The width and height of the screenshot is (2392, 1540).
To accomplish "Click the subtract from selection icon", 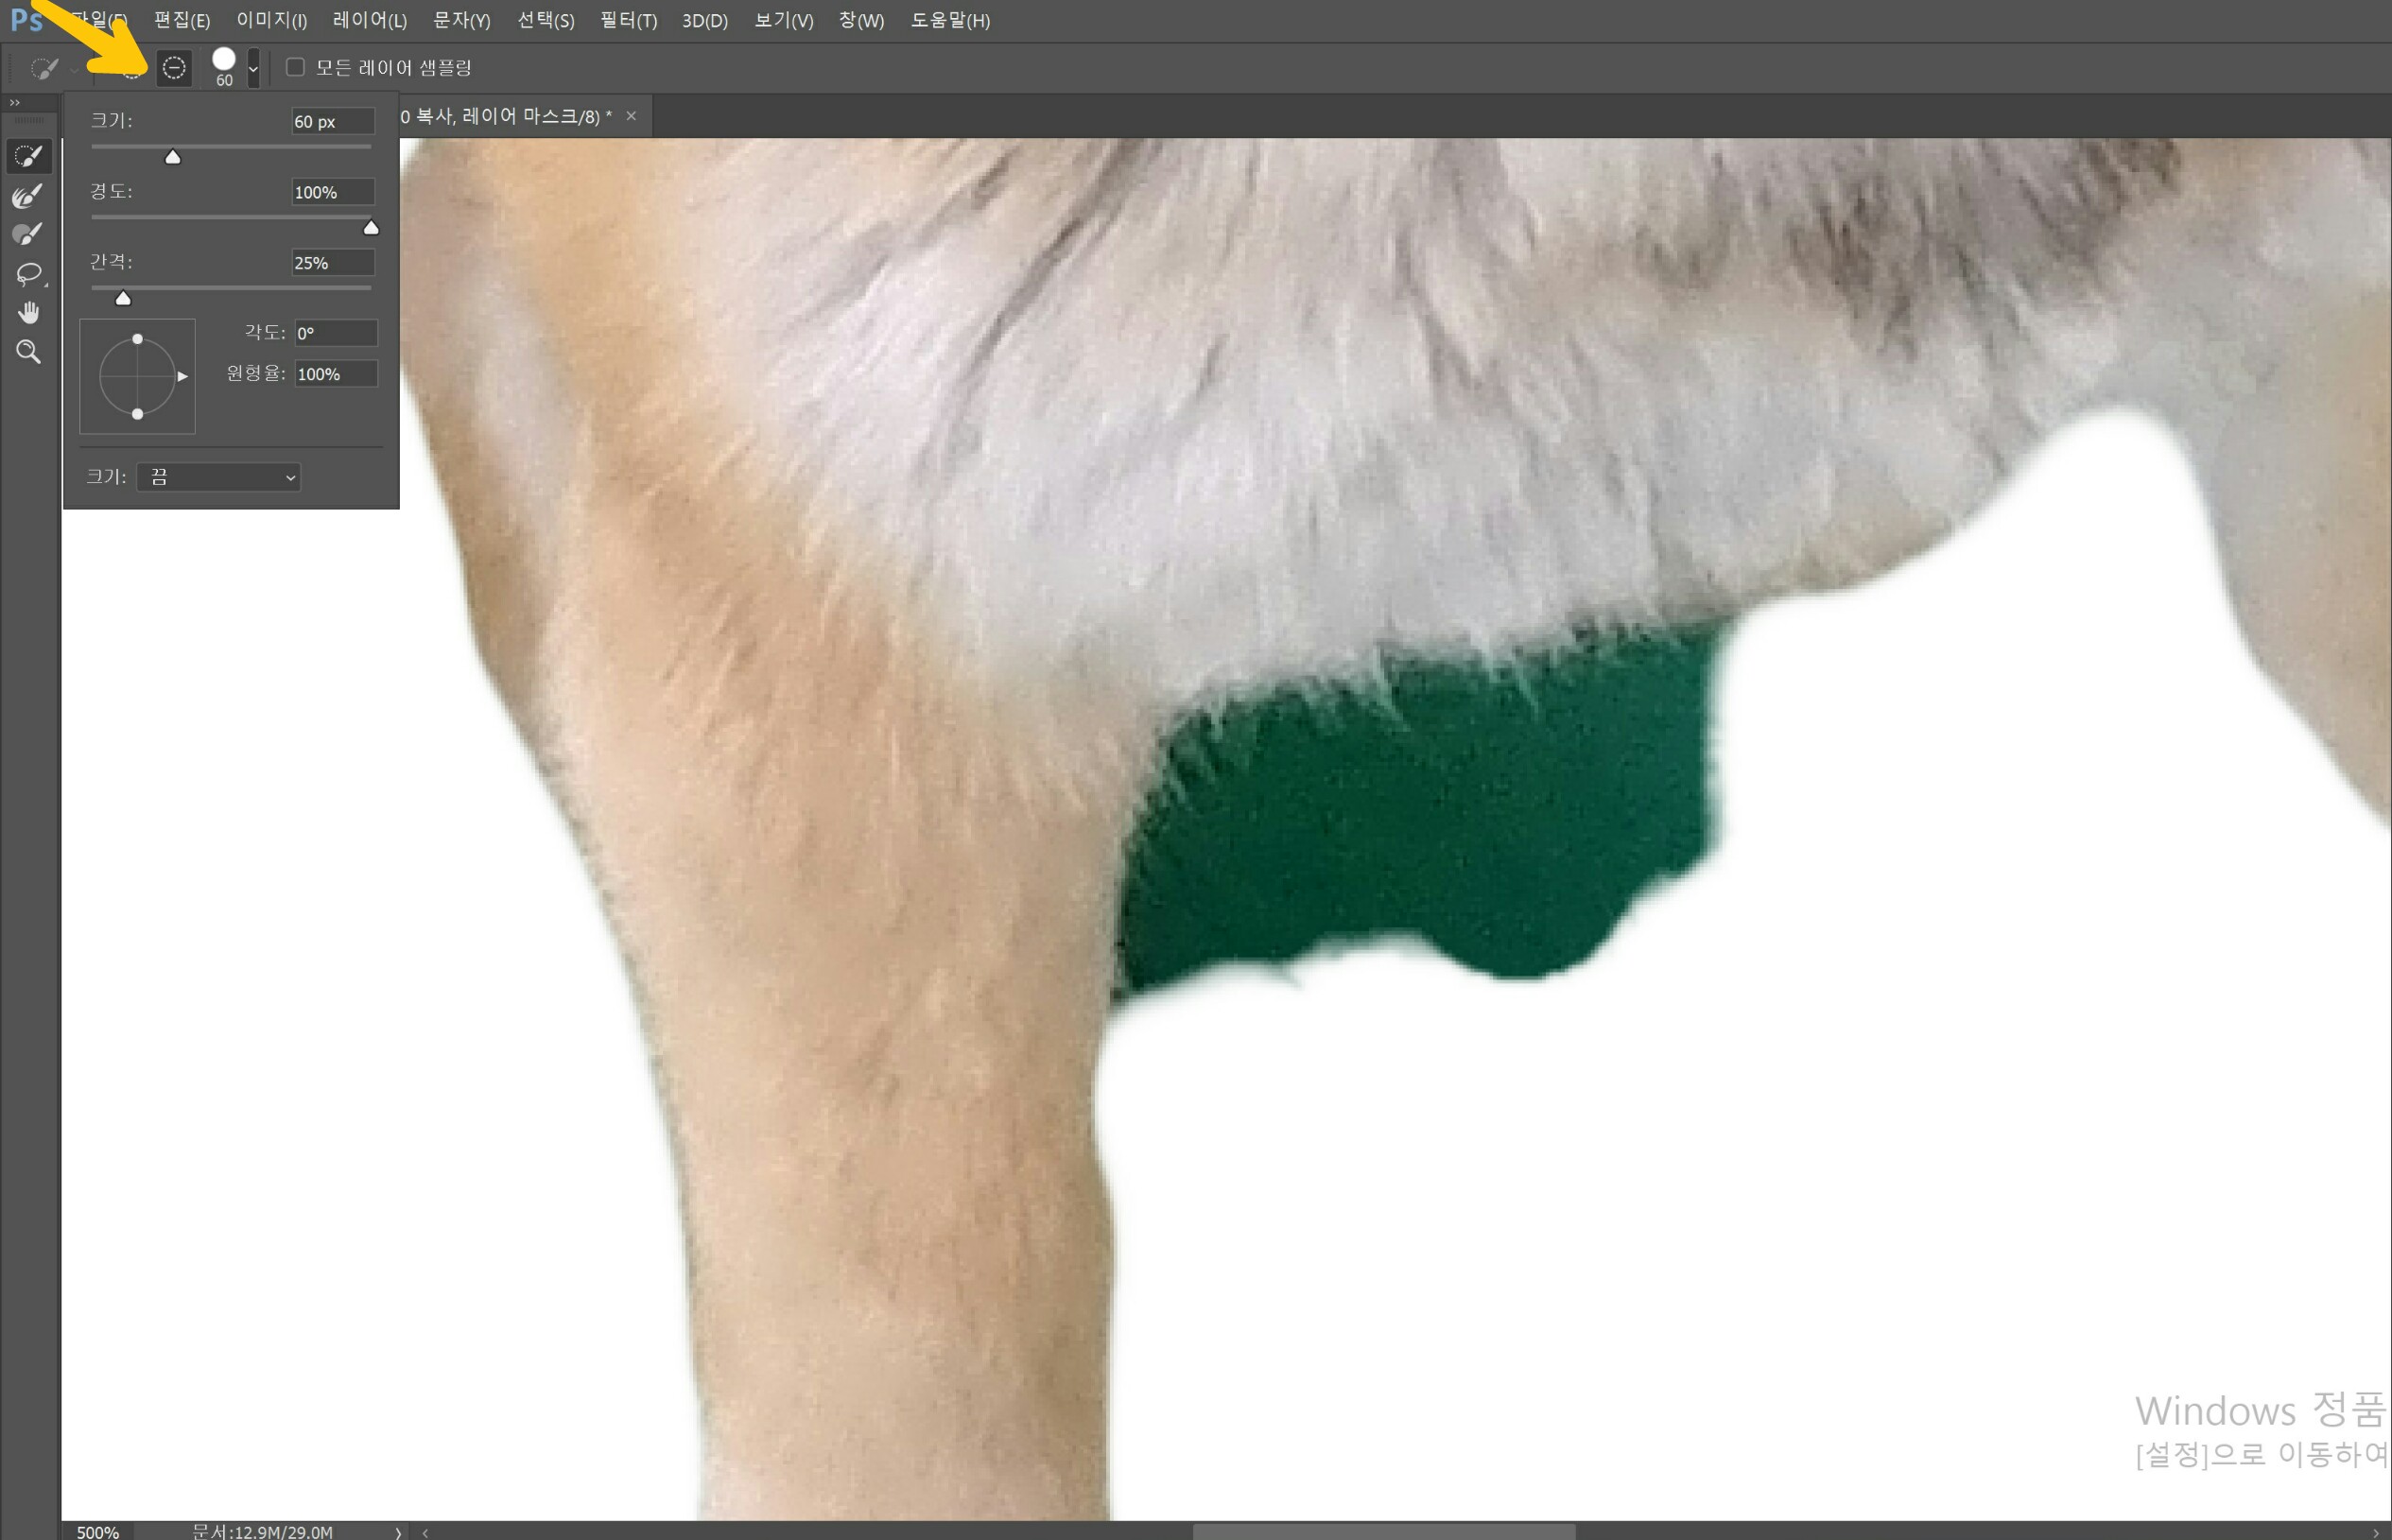I will click(174, 68).
